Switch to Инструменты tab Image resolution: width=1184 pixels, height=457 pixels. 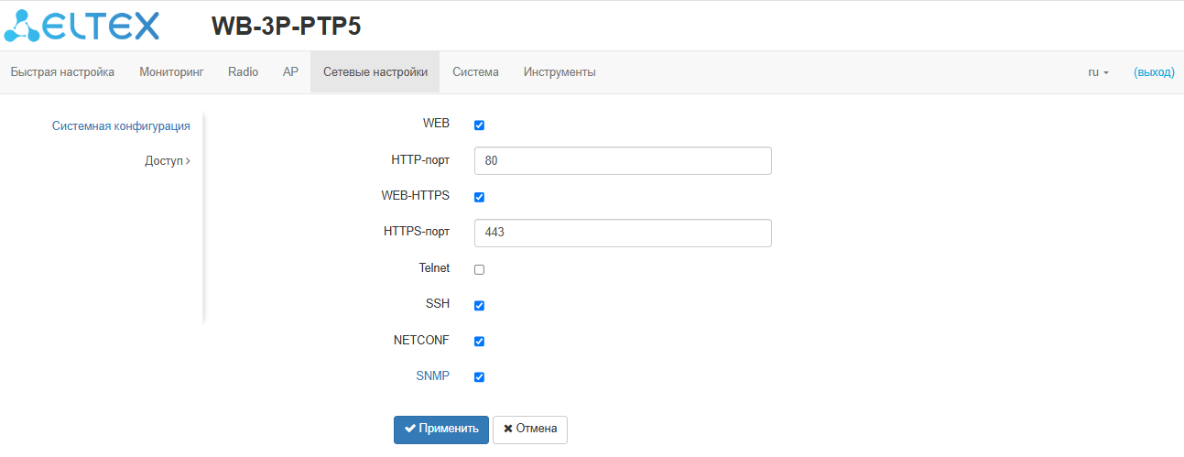[559, 72]
